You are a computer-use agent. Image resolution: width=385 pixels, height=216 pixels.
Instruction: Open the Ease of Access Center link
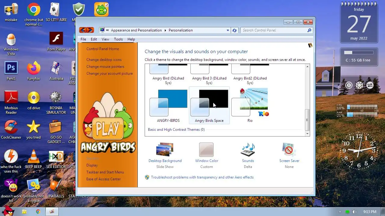pyautogui.click(x=103, y=179)
